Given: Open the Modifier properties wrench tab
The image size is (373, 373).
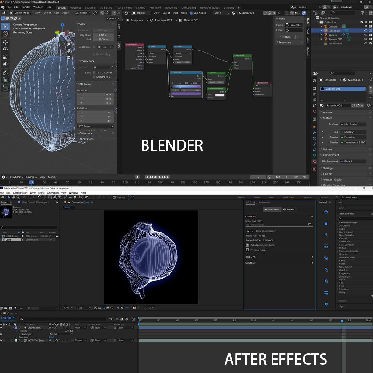Looking at the screenshot, I should point(314,132).
